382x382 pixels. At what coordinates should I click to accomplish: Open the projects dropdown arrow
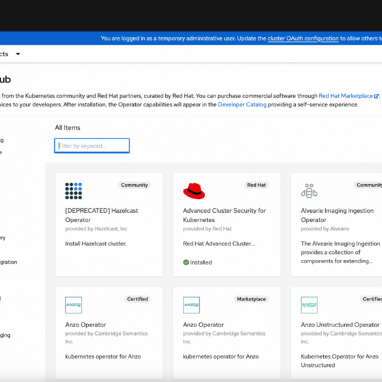tap(18, 54)
